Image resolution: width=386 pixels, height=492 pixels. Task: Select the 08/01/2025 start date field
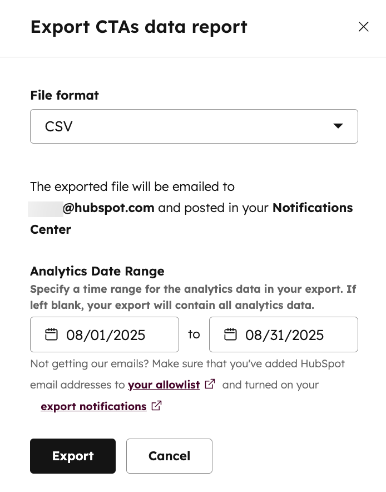pyautogui.click(x=106, y=335)
